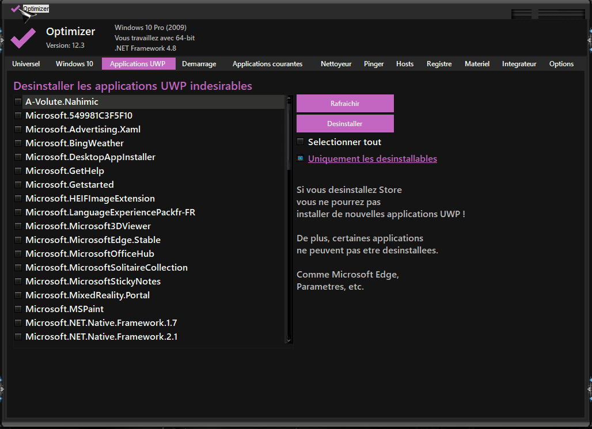The image size is (592, 429).
Task: Tick the Microsoft.BingWeather checkbox
Action: point(18,143)
